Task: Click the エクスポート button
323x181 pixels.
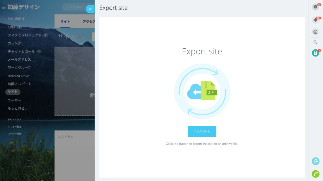Action: click(x=202, y=131)
